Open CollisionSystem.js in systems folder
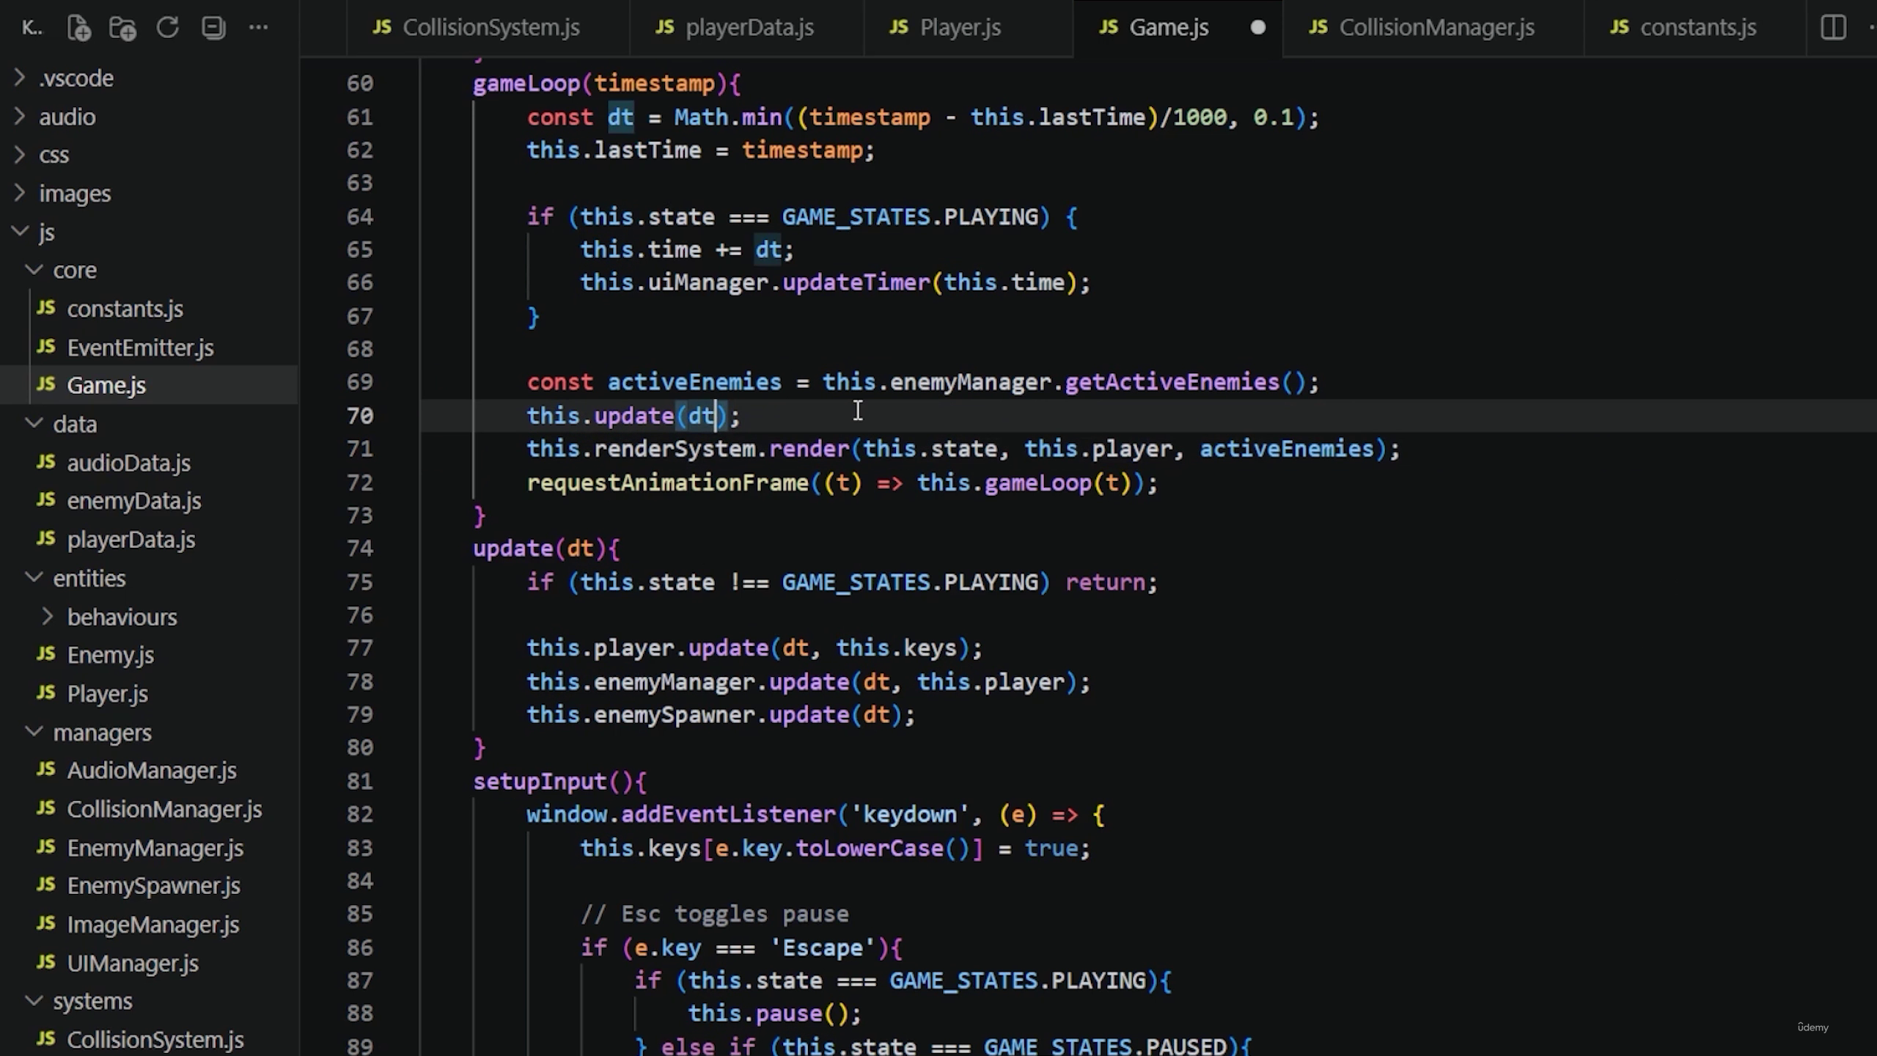 [x=149, y=1040]
